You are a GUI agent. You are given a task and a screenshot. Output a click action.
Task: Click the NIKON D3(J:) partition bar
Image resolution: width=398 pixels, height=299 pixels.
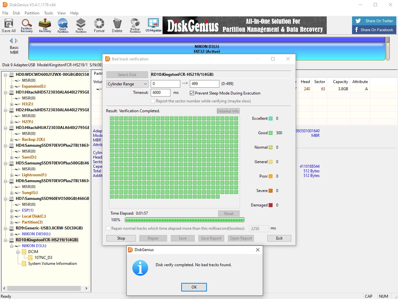(207, 49)
